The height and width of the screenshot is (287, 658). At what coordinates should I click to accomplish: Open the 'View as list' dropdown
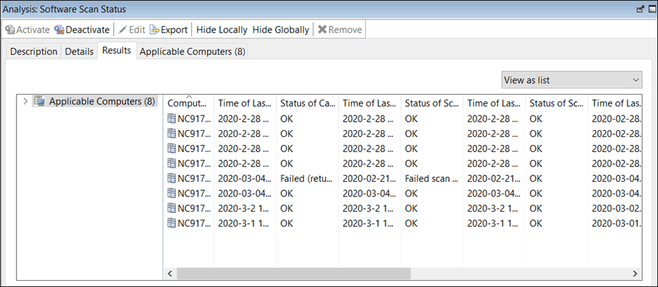[572, 80]
